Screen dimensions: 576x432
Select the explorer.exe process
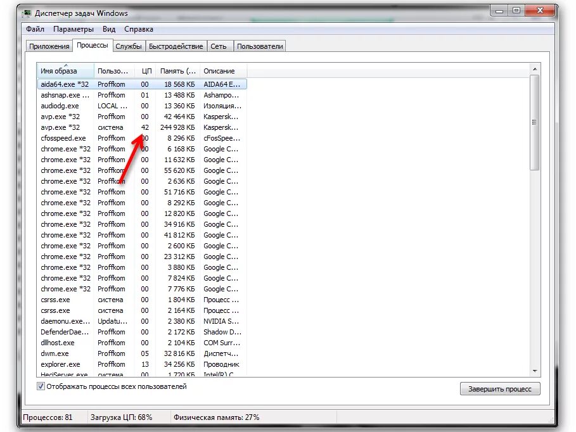142,364
